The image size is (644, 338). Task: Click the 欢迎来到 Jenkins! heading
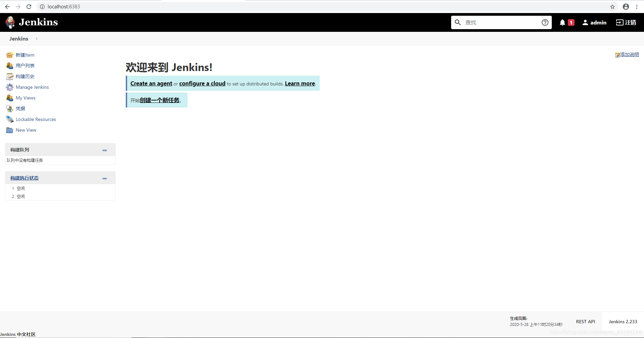point(169,67)
